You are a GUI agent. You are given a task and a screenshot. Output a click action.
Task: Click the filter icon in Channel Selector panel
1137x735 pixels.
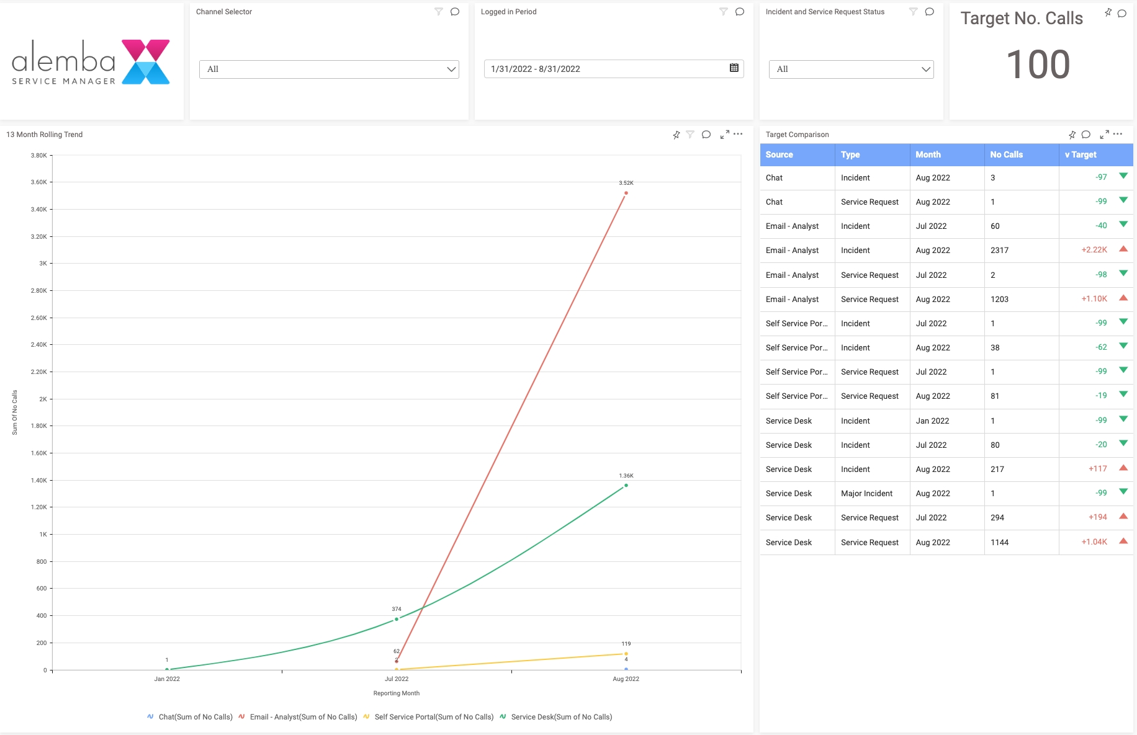click(438, 12)
